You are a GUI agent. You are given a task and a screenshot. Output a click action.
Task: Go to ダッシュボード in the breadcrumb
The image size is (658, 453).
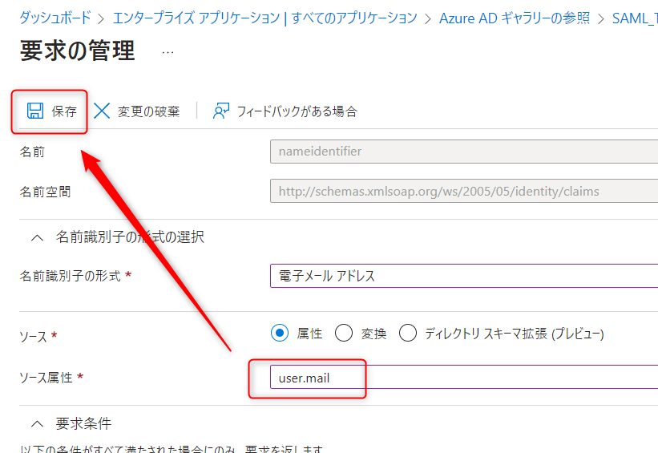(x=54, y=18)
